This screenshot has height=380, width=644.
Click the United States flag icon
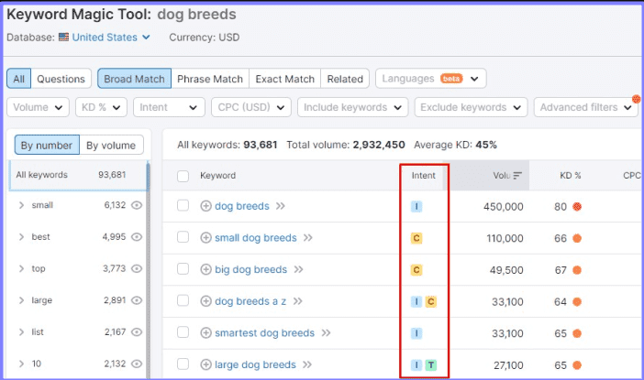pyautogui.click(x=63, y=38)
